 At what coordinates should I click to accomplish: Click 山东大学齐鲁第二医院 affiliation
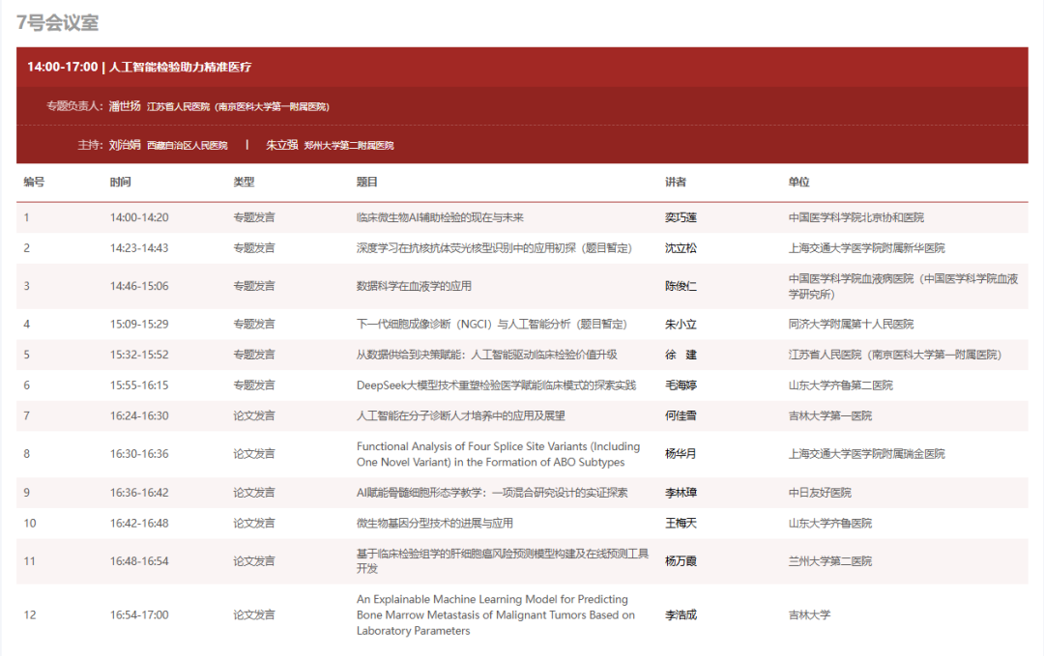(x=841, y=385)
